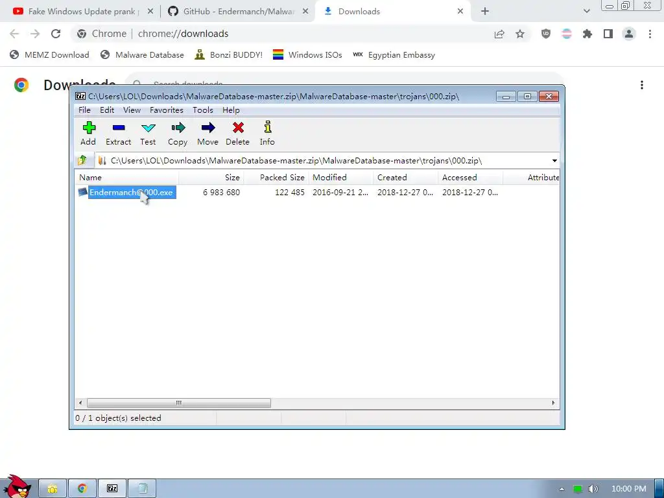Viewport: 664px width, 498px height.
Task: Sort by the Size column header
Action: [x=211, y=178]
